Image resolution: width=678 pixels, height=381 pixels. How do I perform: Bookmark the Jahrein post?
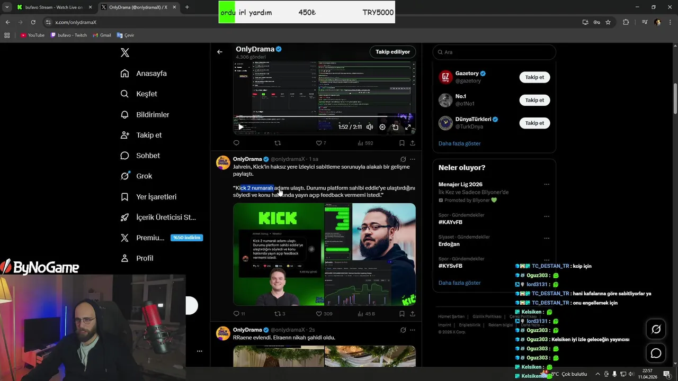click(x=402, y=314)
